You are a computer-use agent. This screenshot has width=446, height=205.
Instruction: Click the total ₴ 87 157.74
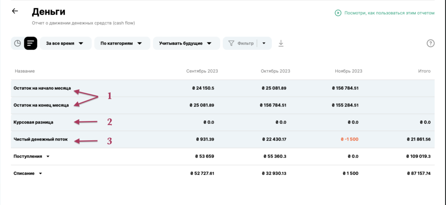(418, 173)
